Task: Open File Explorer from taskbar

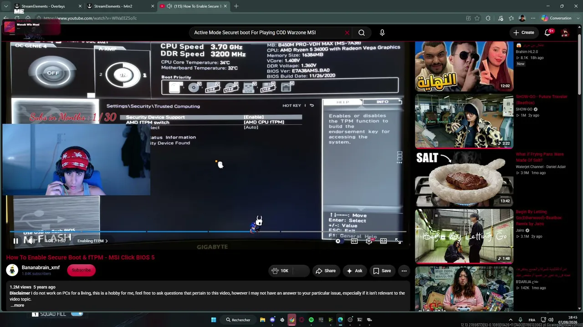Action: [x=263, y=320]
